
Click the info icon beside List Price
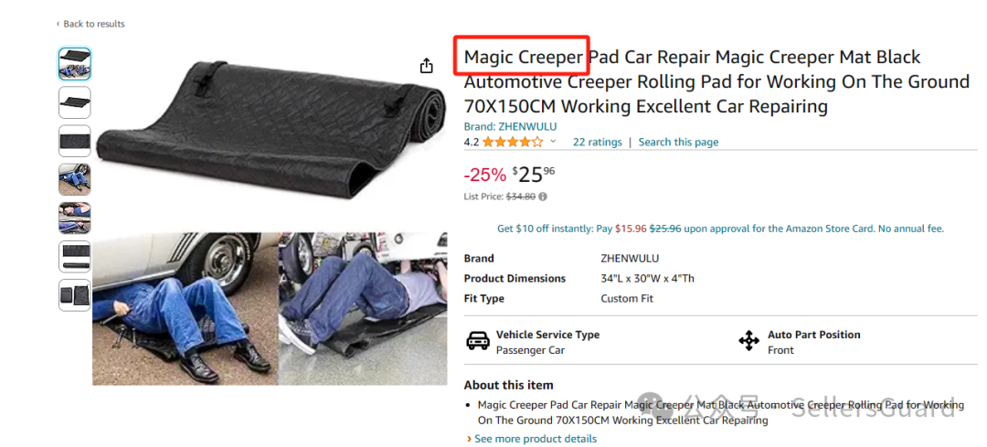coord(543,197)
